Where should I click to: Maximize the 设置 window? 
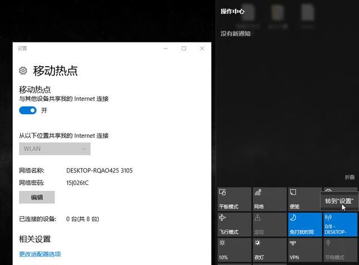point(183,48)
